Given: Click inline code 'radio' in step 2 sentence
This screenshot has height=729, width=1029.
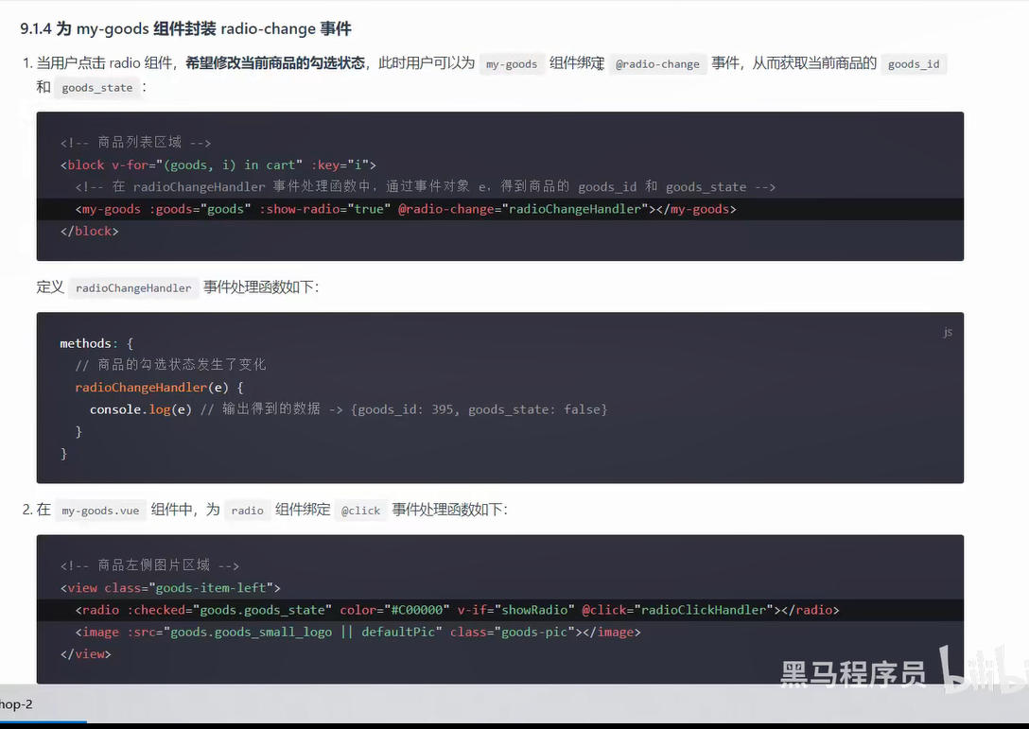Looking at the screenshot, I should point(248,511).
